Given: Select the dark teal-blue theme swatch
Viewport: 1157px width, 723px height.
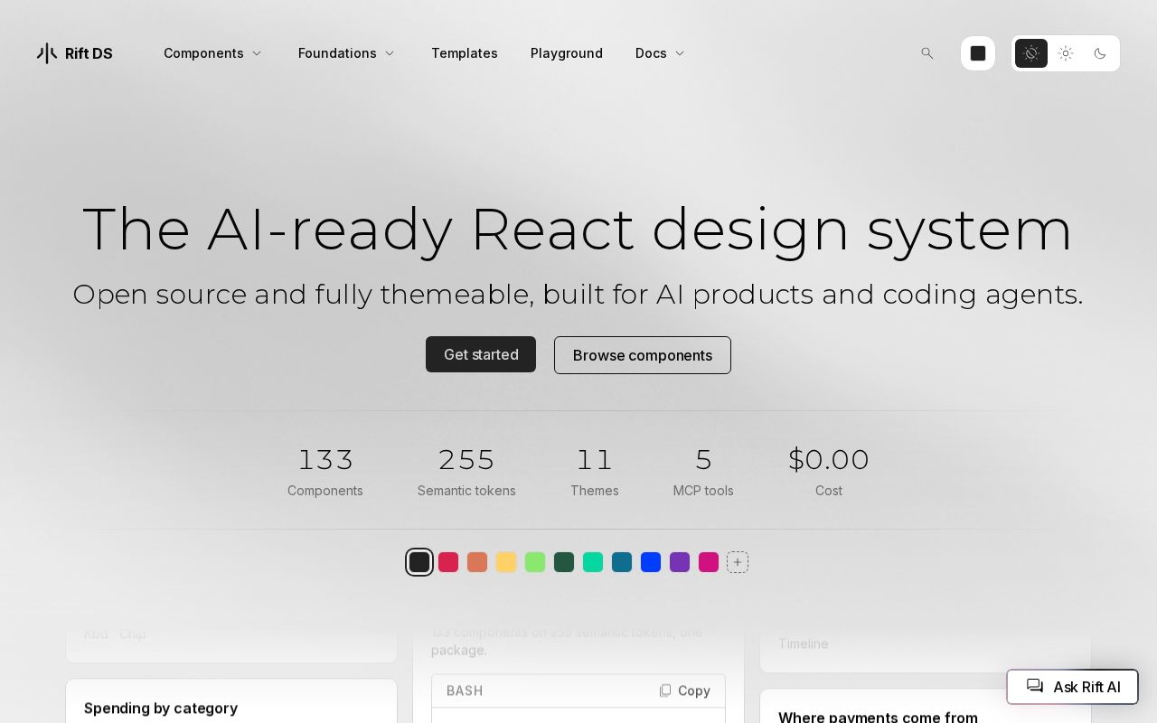Looking at the screenshot, I should (x=622, y=562).
